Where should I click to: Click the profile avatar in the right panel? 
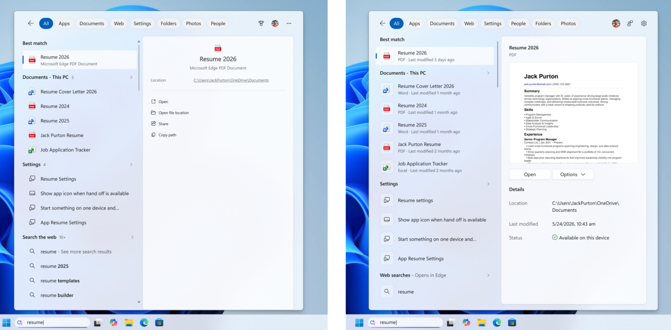(x=616, y=23)
